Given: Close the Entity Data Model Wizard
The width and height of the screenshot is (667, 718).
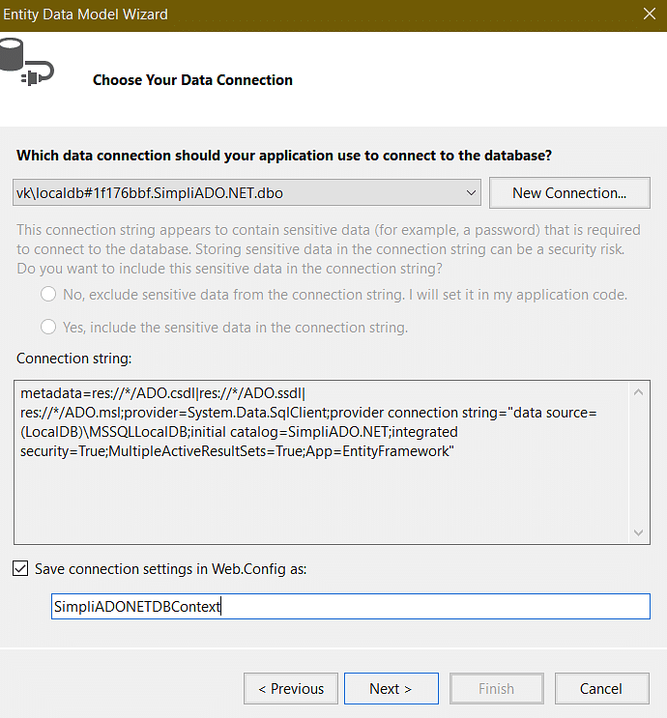Looking at the screenshot, I should pos(650,14).
